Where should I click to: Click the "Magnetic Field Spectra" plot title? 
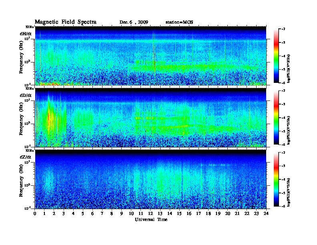[x=66, y=22]
